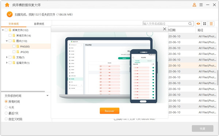This screenshot has height=136, width=219.
Task: Expand the 文档(7) folder node
Action: (7, 57)
